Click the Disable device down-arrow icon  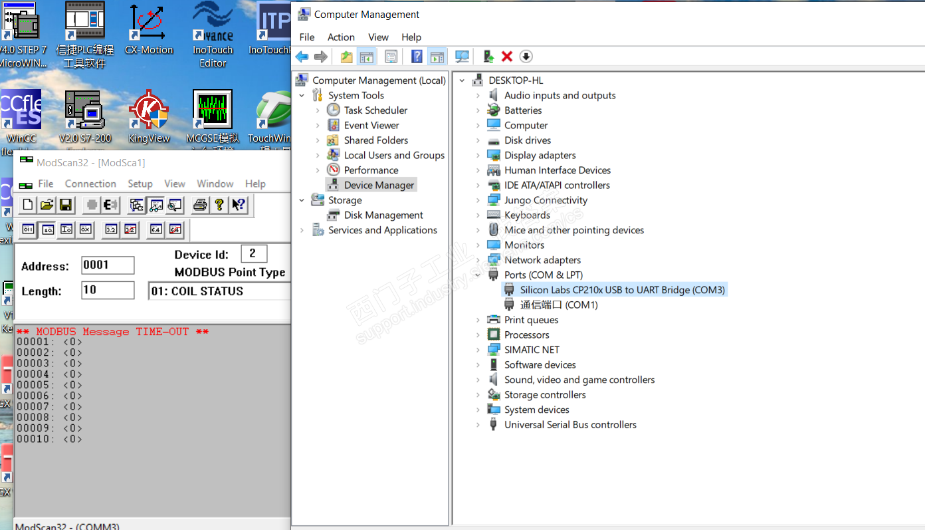click(x=526, y=57)
